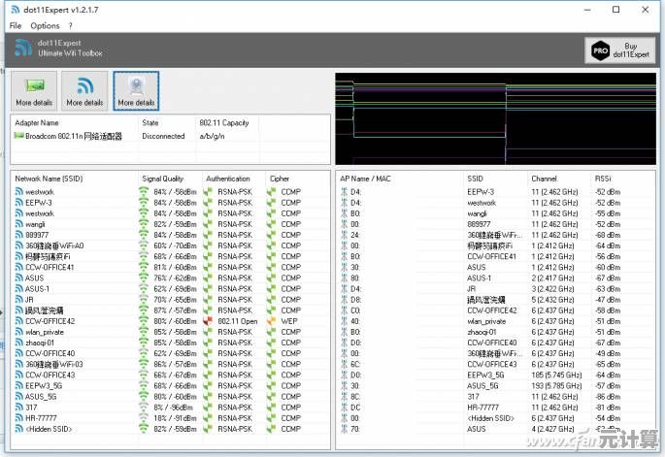Click the orange WEP cipher shield icon
The height and width of the screenshot is (457, 665).
pos(273,320)
